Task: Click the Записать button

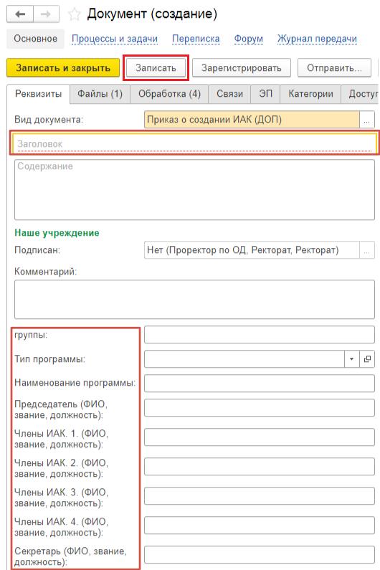Action: pos(156,68)
